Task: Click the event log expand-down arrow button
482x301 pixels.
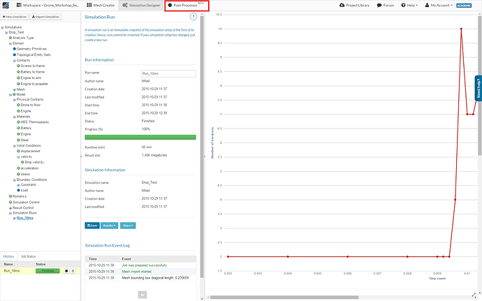Action: [143, 295]
